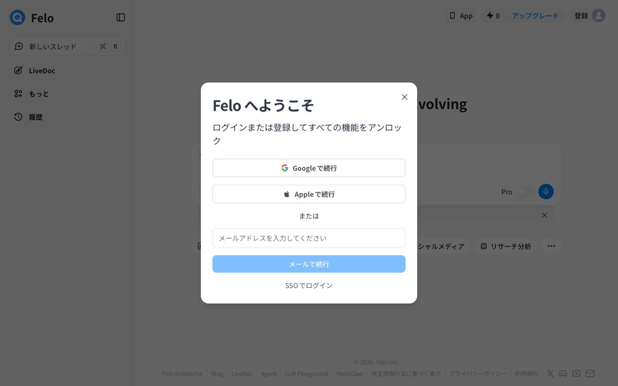Screen dimensions: 618x386
Task: Click the user avatar icon
Action: 598,15
